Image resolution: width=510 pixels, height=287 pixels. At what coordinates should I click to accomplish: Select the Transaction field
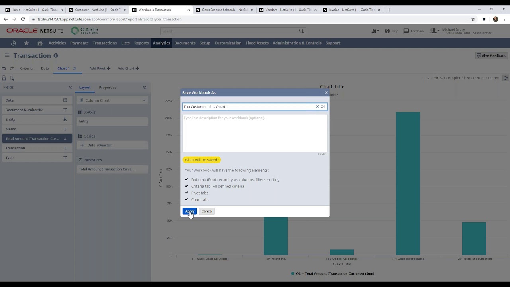[x=36, y=148]
